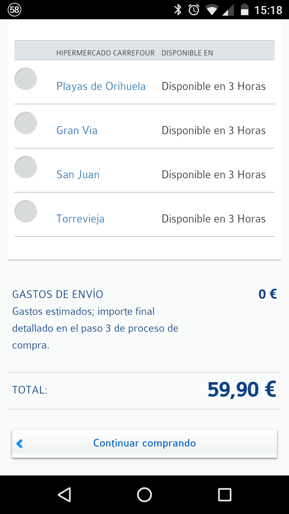This screenshot has height=514, width=289.
Task: Choose the San Juan store radio button
Action: (26, 167)
